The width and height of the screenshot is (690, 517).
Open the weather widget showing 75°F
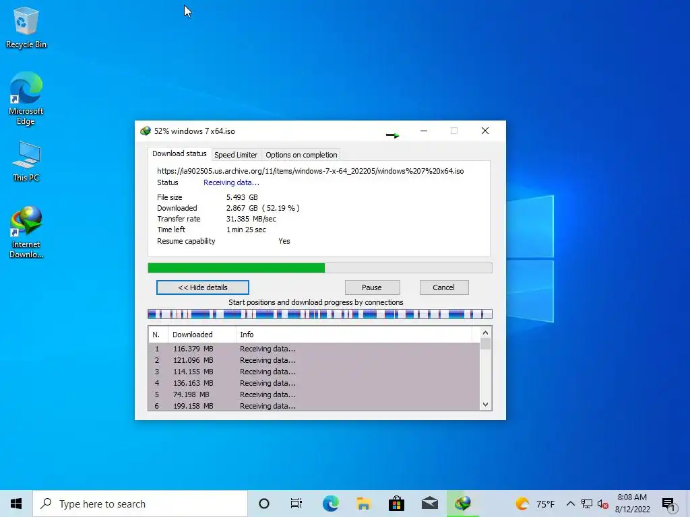[535, 504]
